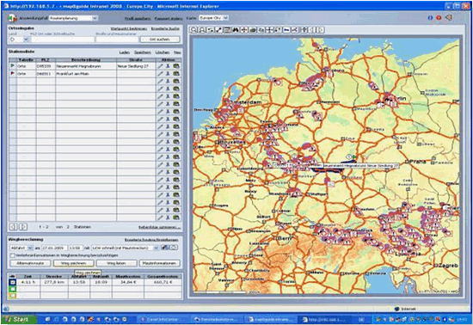Screen dimensions: 473x325
Task: Enable Verkehrsinformationen in Wegberechnung checkbox
Action: tap(13, 255)
